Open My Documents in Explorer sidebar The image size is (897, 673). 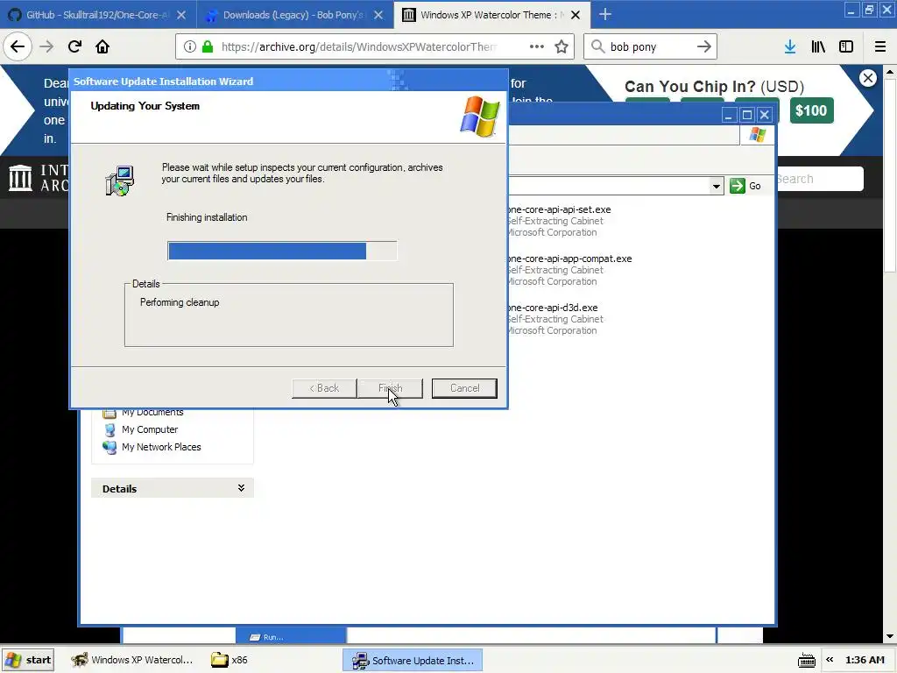[x=143, y=412]
